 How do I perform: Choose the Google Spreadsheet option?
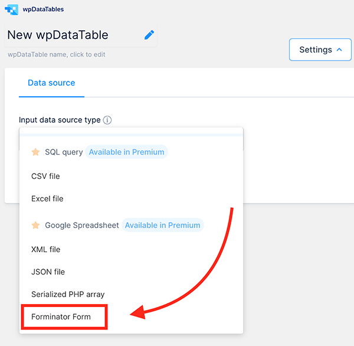(81, 225)
